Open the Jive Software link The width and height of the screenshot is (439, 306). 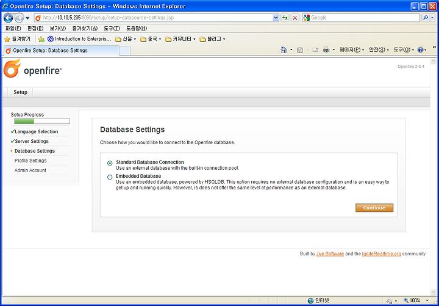330,253
